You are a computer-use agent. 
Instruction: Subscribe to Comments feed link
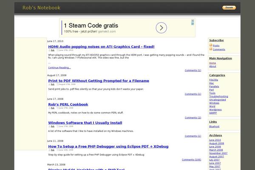coord(219,49)
